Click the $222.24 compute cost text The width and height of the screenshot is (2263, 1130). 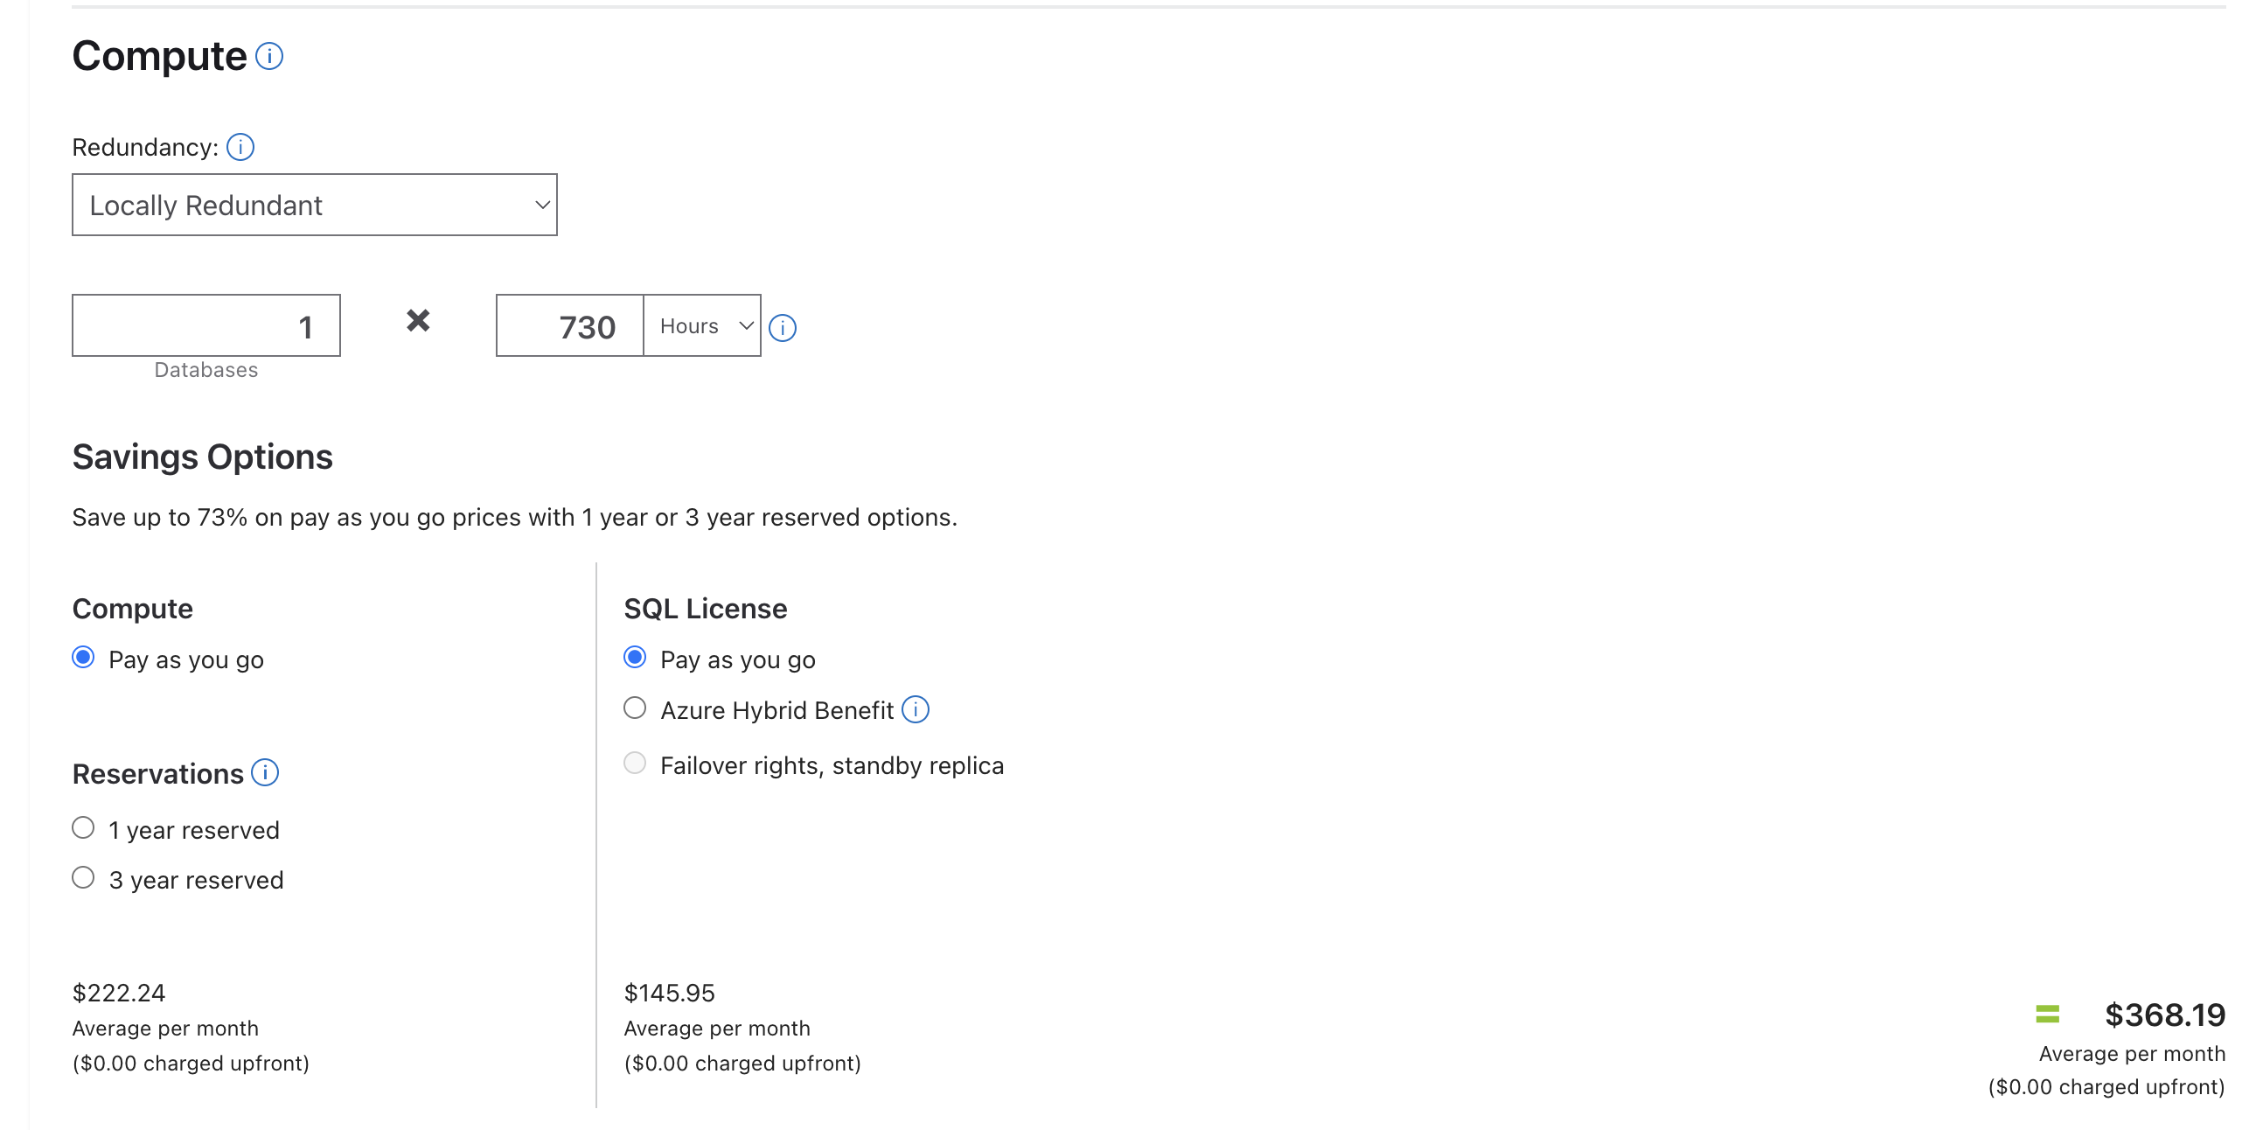tap(119, 993)
